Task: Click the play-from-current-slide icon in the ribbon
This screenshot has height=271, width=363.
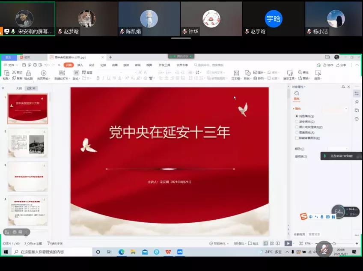Action: click(43, 74)
